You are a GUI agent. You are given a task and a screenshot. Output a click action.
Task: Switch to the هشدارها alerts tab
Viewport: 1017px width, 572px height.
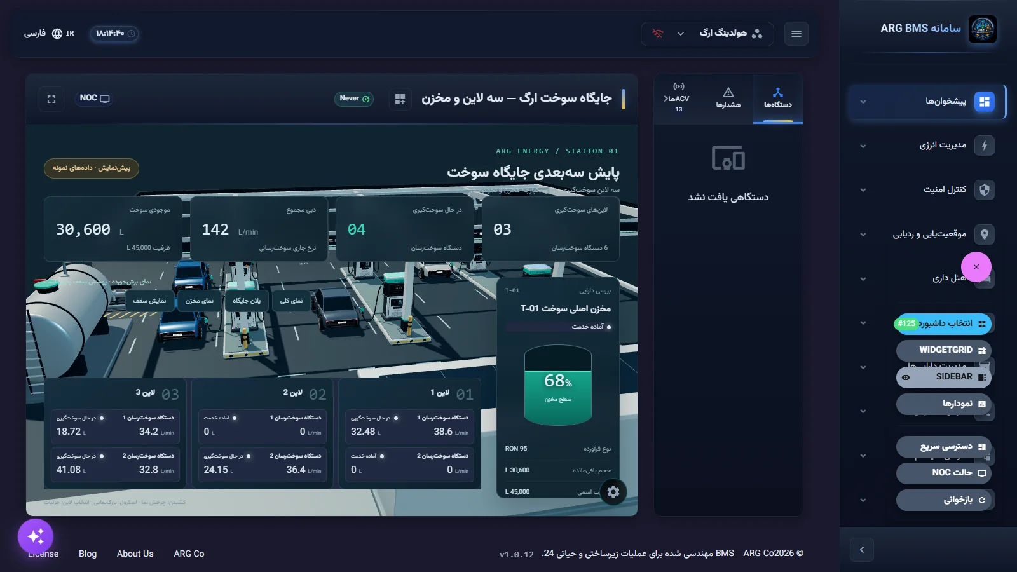[x=728, y=99]
